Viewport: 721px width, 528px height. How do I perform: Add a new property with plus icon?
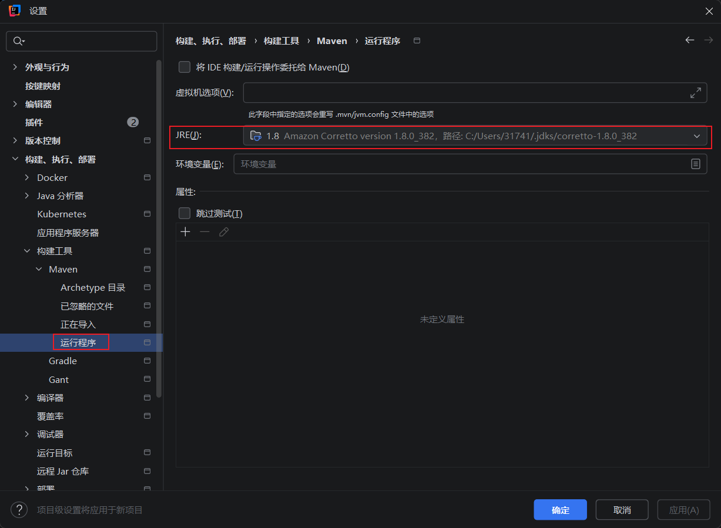(x=186, y=232)
